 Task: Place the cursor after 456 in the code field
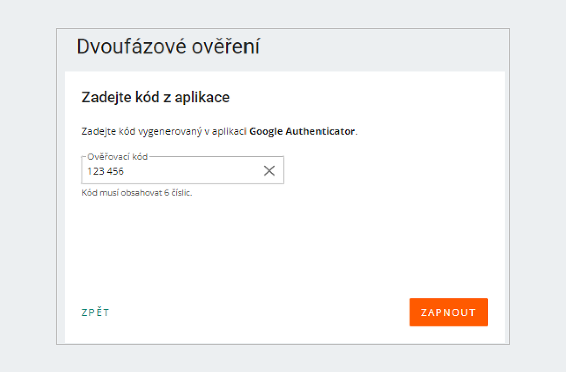(125, 171)
